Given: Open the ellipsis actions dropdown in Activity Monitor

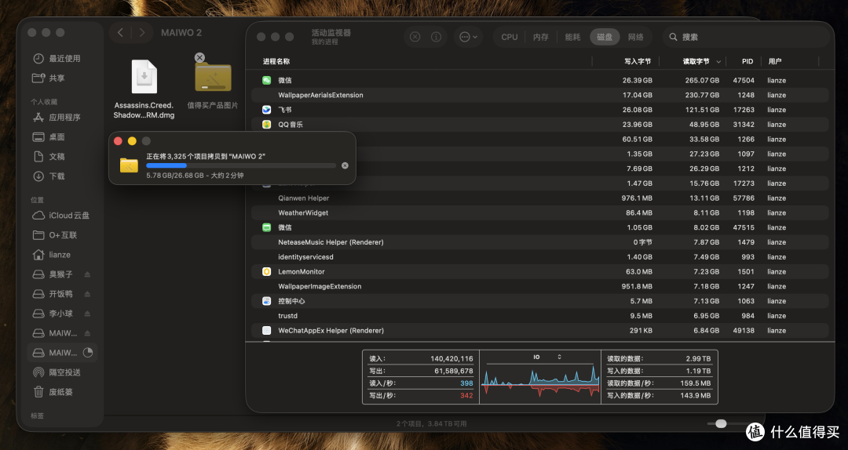Looking at the screenshot, I should 468,37.
